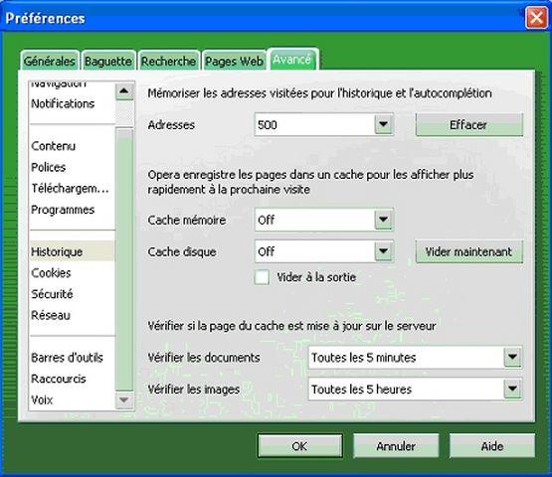Open the Pages Web tab
This screenshot has height=477, width=552.
coord(234,61)
